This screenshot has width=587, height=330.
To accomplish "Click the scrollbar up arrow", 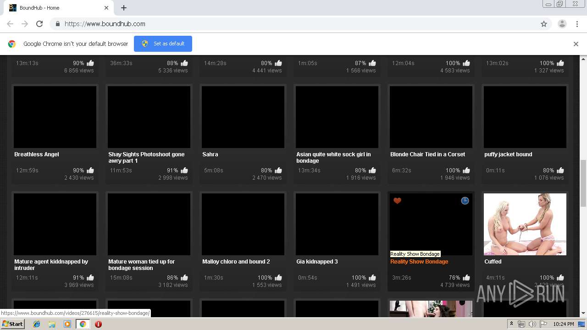I will pyautogui.click(x=583, y=59).
